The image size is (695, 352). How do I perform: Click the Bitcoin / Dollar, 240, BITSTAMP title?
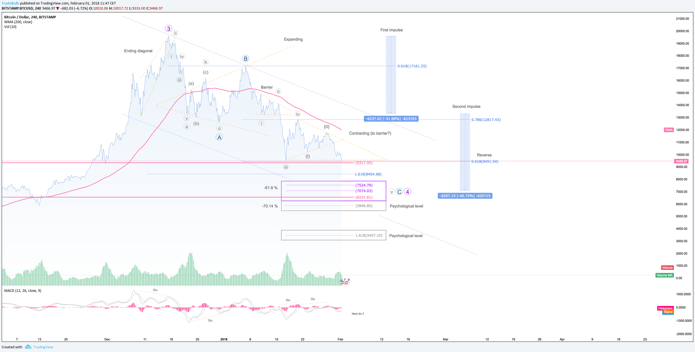pyautogui.click(x=30, y=17)
